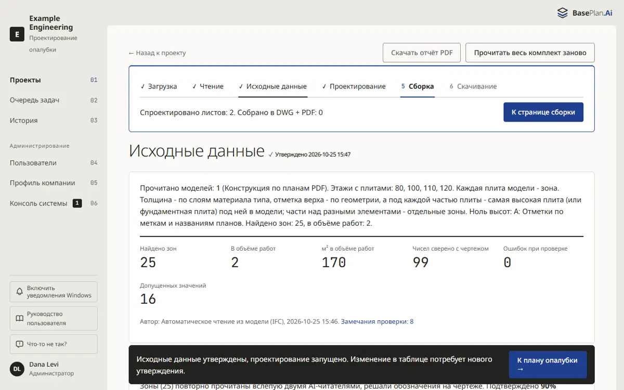Click the book icon for user guide
Viewport: 624px width, 390px height.
[x=19, y=318]
